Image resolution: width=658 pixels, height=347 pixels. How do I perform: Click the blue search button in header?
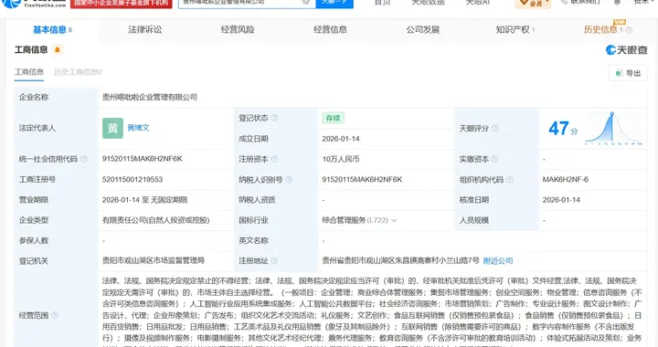[x=334, y=4]
